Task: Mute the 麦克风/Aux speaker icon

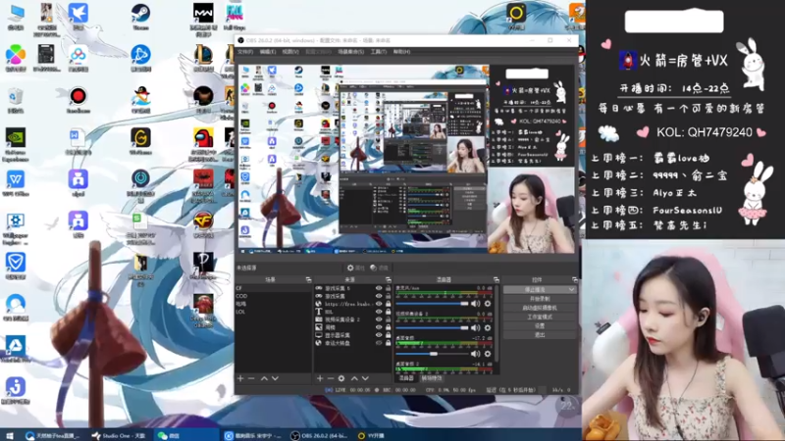Action: (475, 304)
